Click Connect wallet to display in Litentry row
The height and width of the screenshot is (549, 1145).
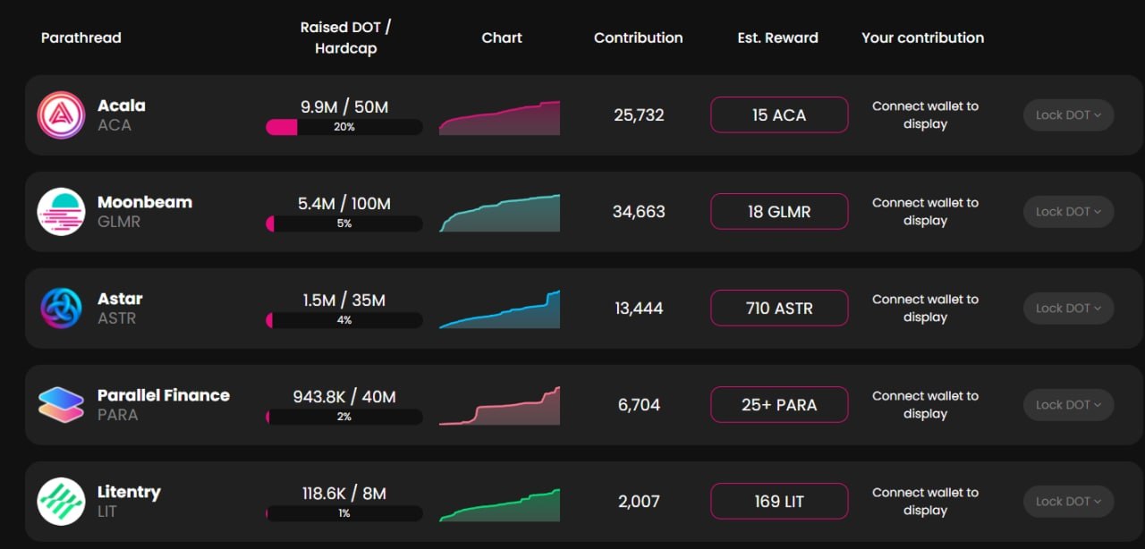click(x=926, y=502)
